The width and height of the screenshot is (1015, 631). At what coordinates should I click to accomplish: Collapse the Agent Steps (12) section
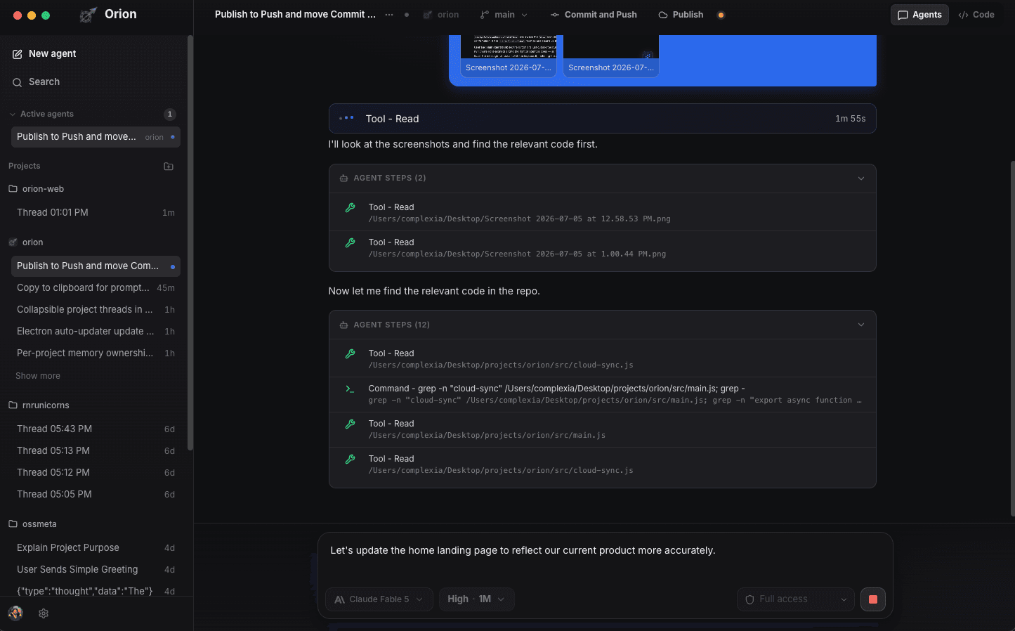coord(861,325)
